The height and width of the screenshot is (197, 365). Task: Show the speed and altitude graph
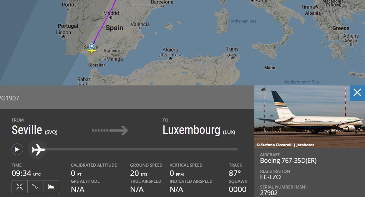[51, 187]
